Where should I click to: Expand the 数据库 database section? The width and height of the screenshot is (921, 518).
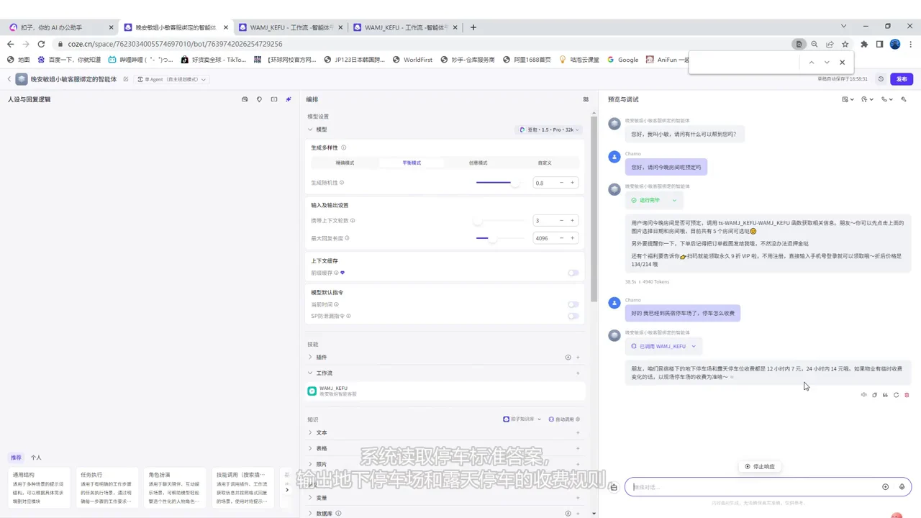point(311,514)
